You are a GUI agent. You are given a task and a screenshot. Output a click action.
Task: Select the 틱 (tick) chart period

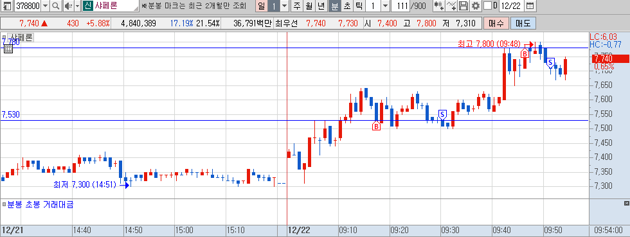coord(359,6)
